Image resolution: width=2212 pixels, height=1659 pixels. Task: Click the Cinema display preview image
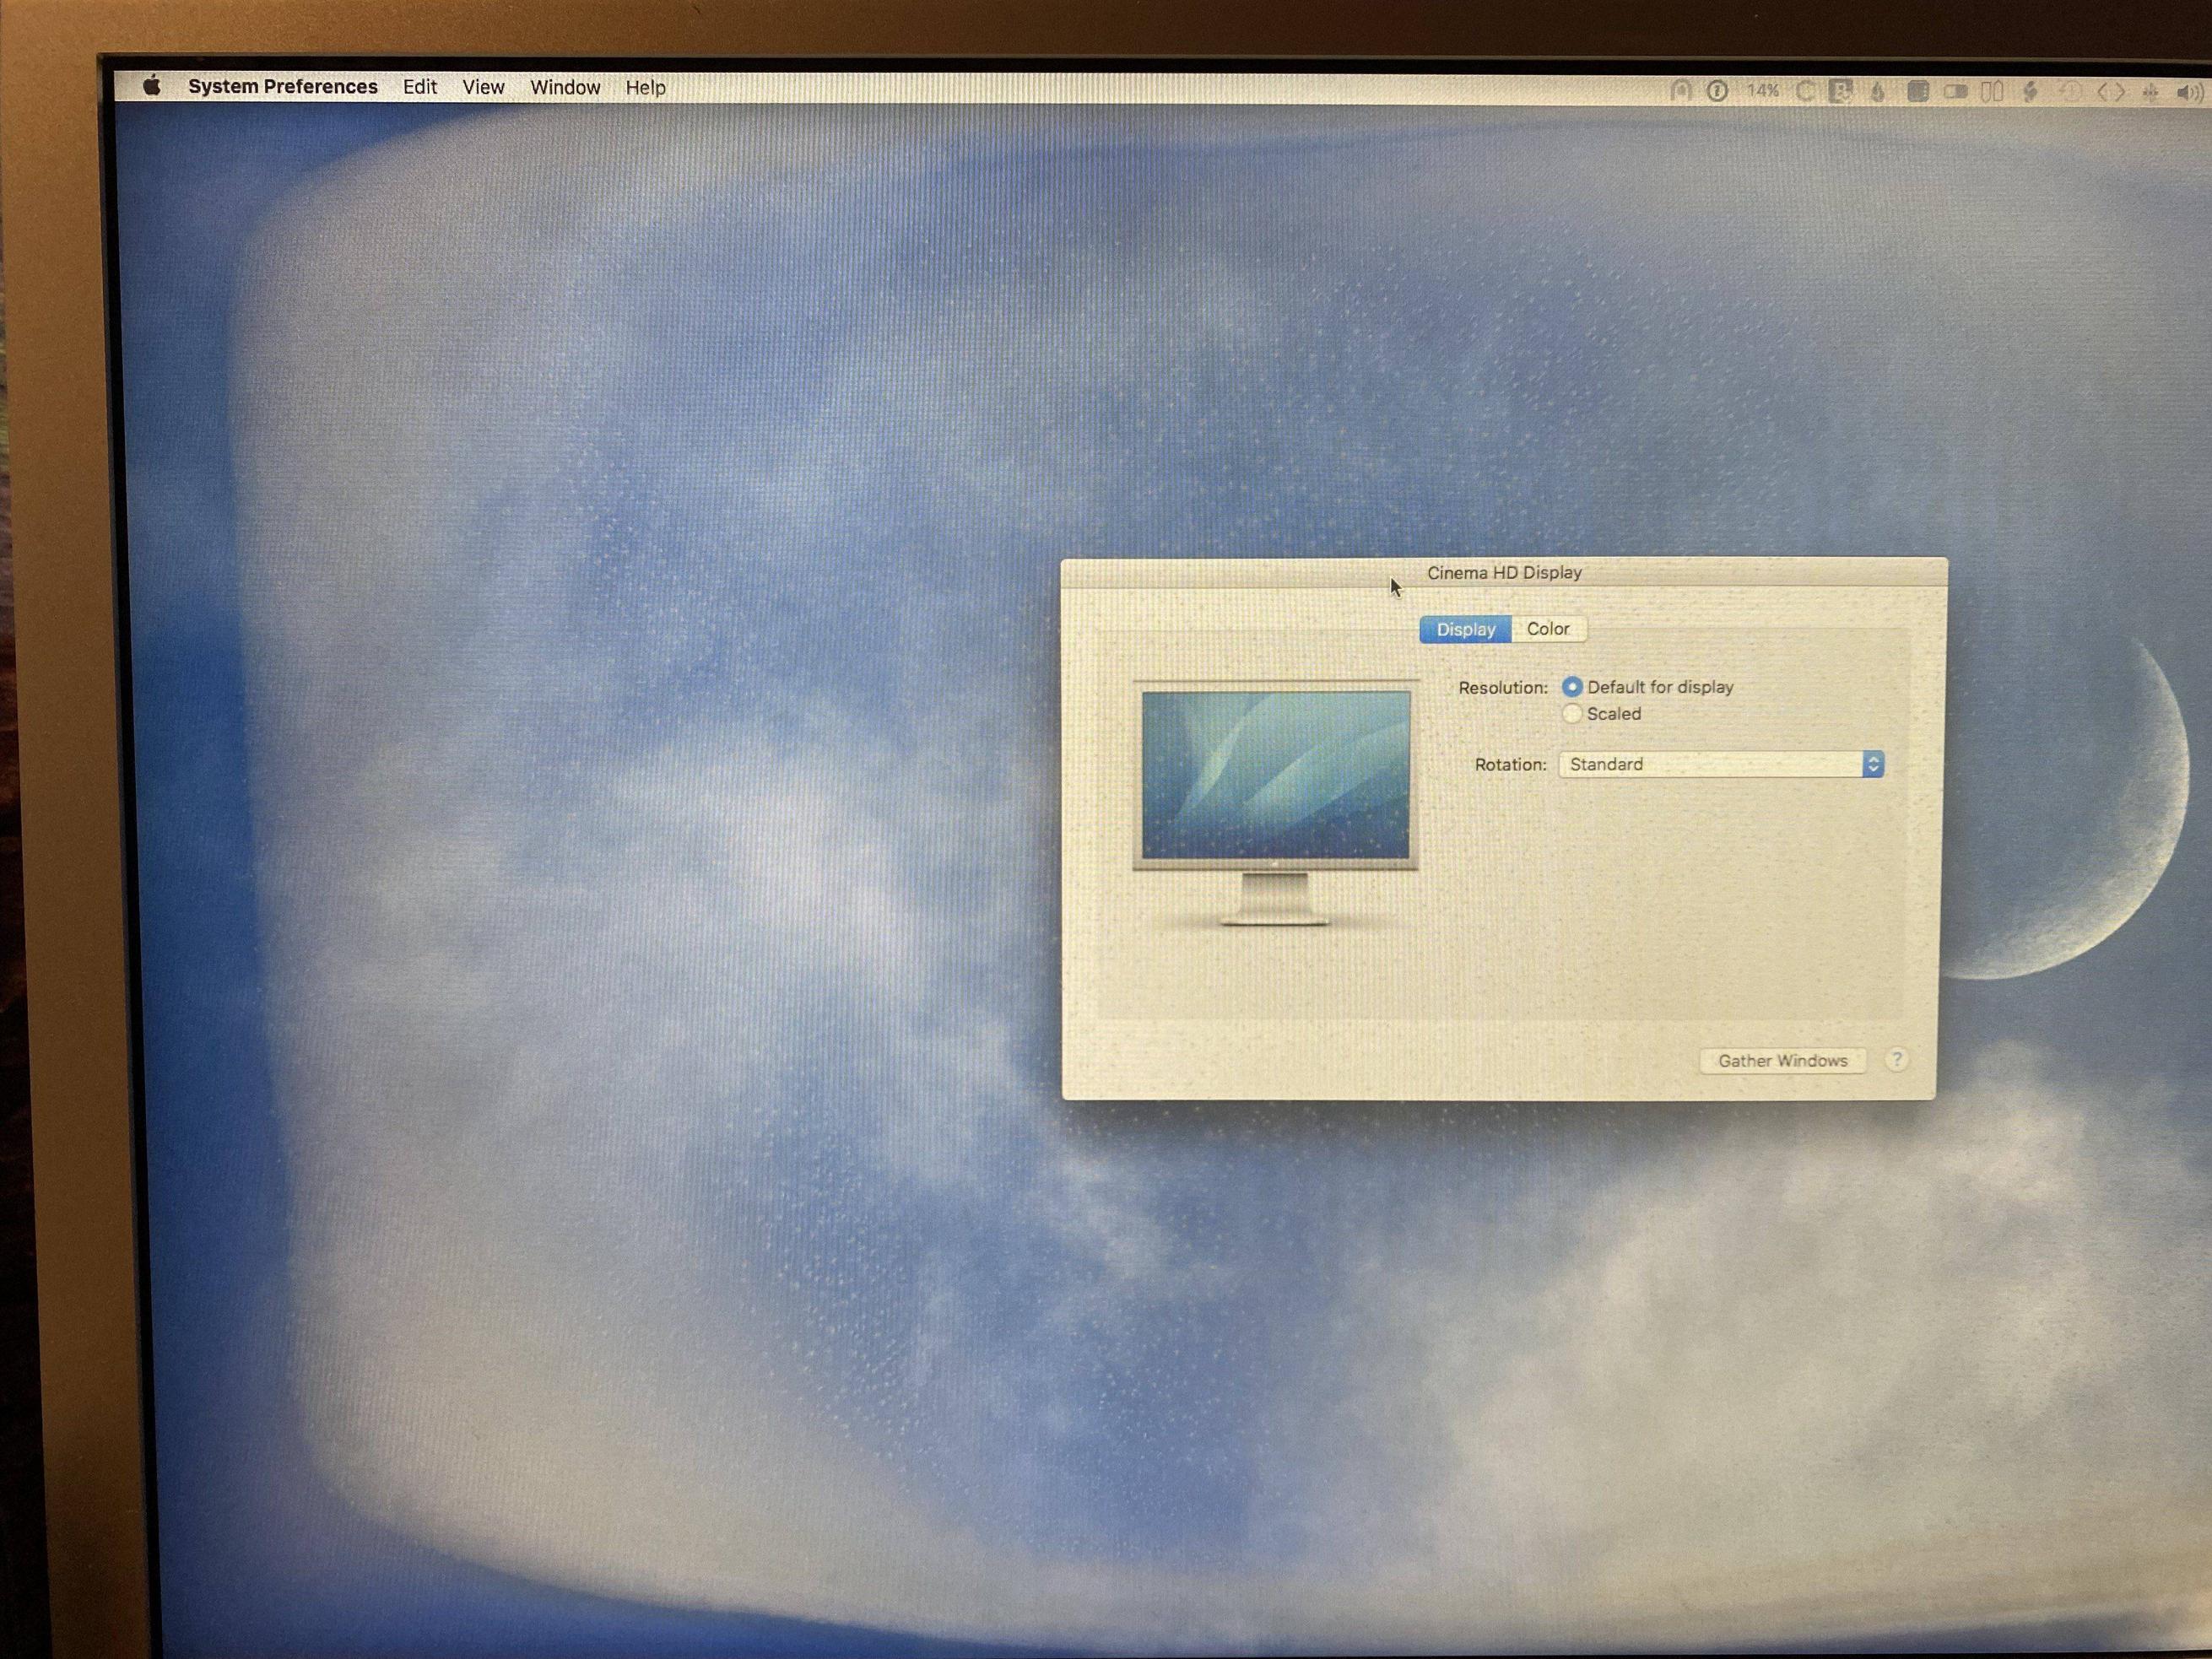(1276, 803)
